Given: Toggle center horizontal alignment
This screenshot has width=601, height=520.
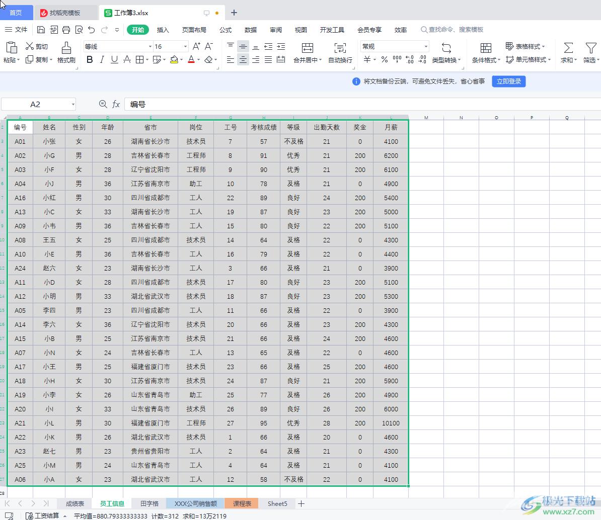Looking at the screenshot, I should tap(243, 59).
